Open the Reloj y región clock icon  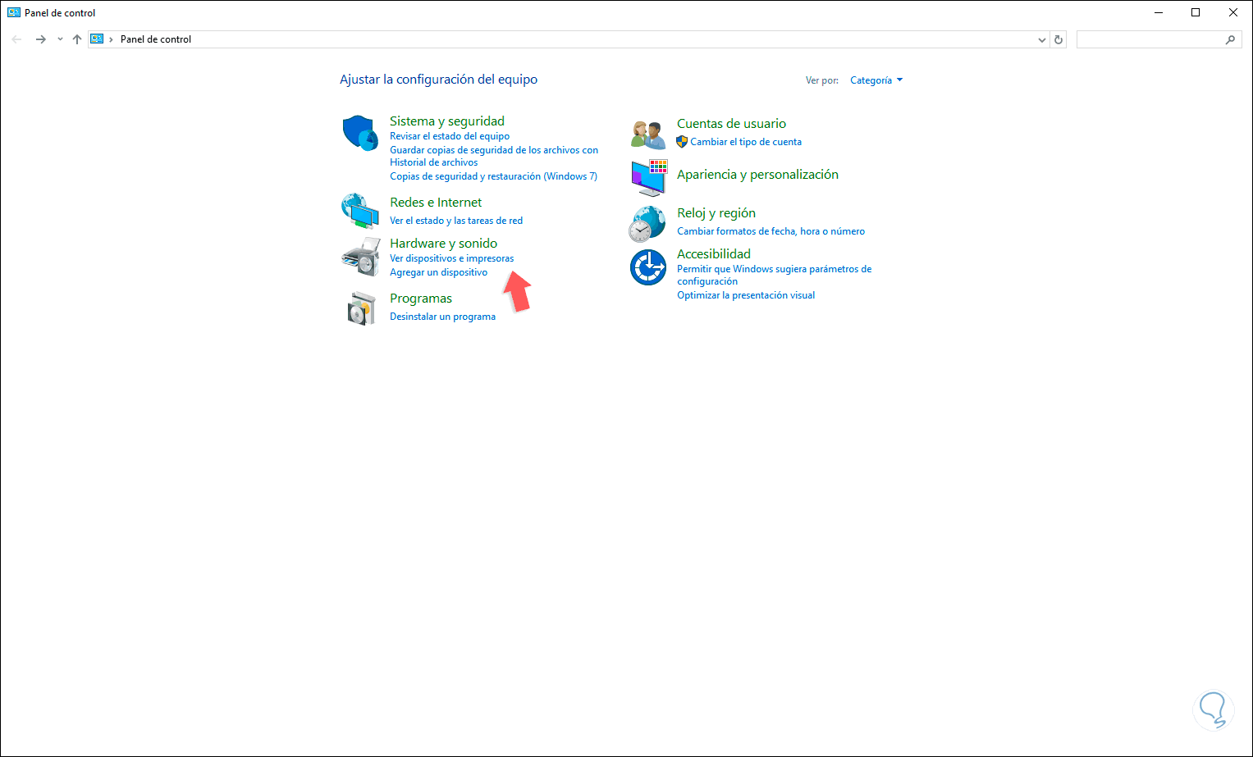pos(647,224)
